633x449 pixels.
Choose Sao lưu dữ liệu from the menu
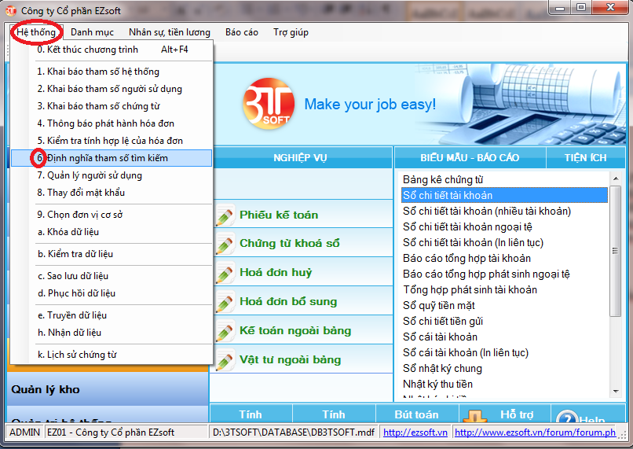[77, 276]
